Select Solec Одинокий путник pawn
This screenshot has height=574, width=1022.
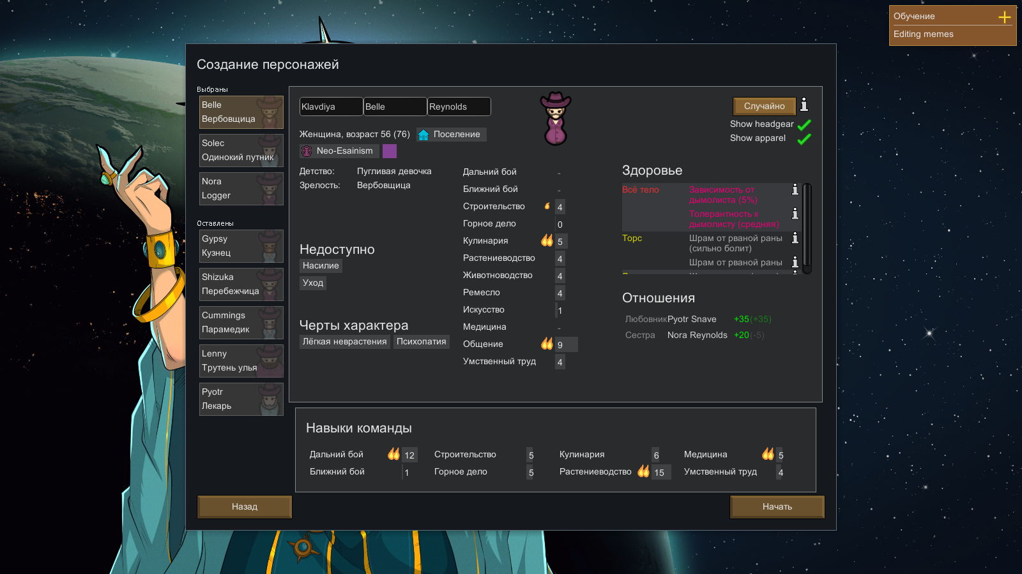coord(241,151)
